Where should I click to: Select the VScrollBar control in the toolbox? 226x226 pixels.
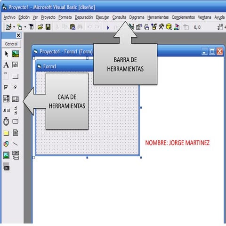[x=16, y=110]
